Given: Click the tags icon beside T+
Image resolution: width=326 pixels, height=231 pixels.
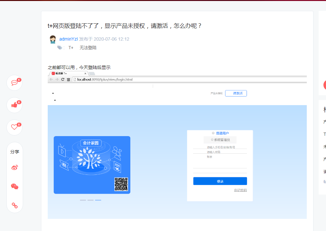Looking at the screenshot, I should 60,48.
